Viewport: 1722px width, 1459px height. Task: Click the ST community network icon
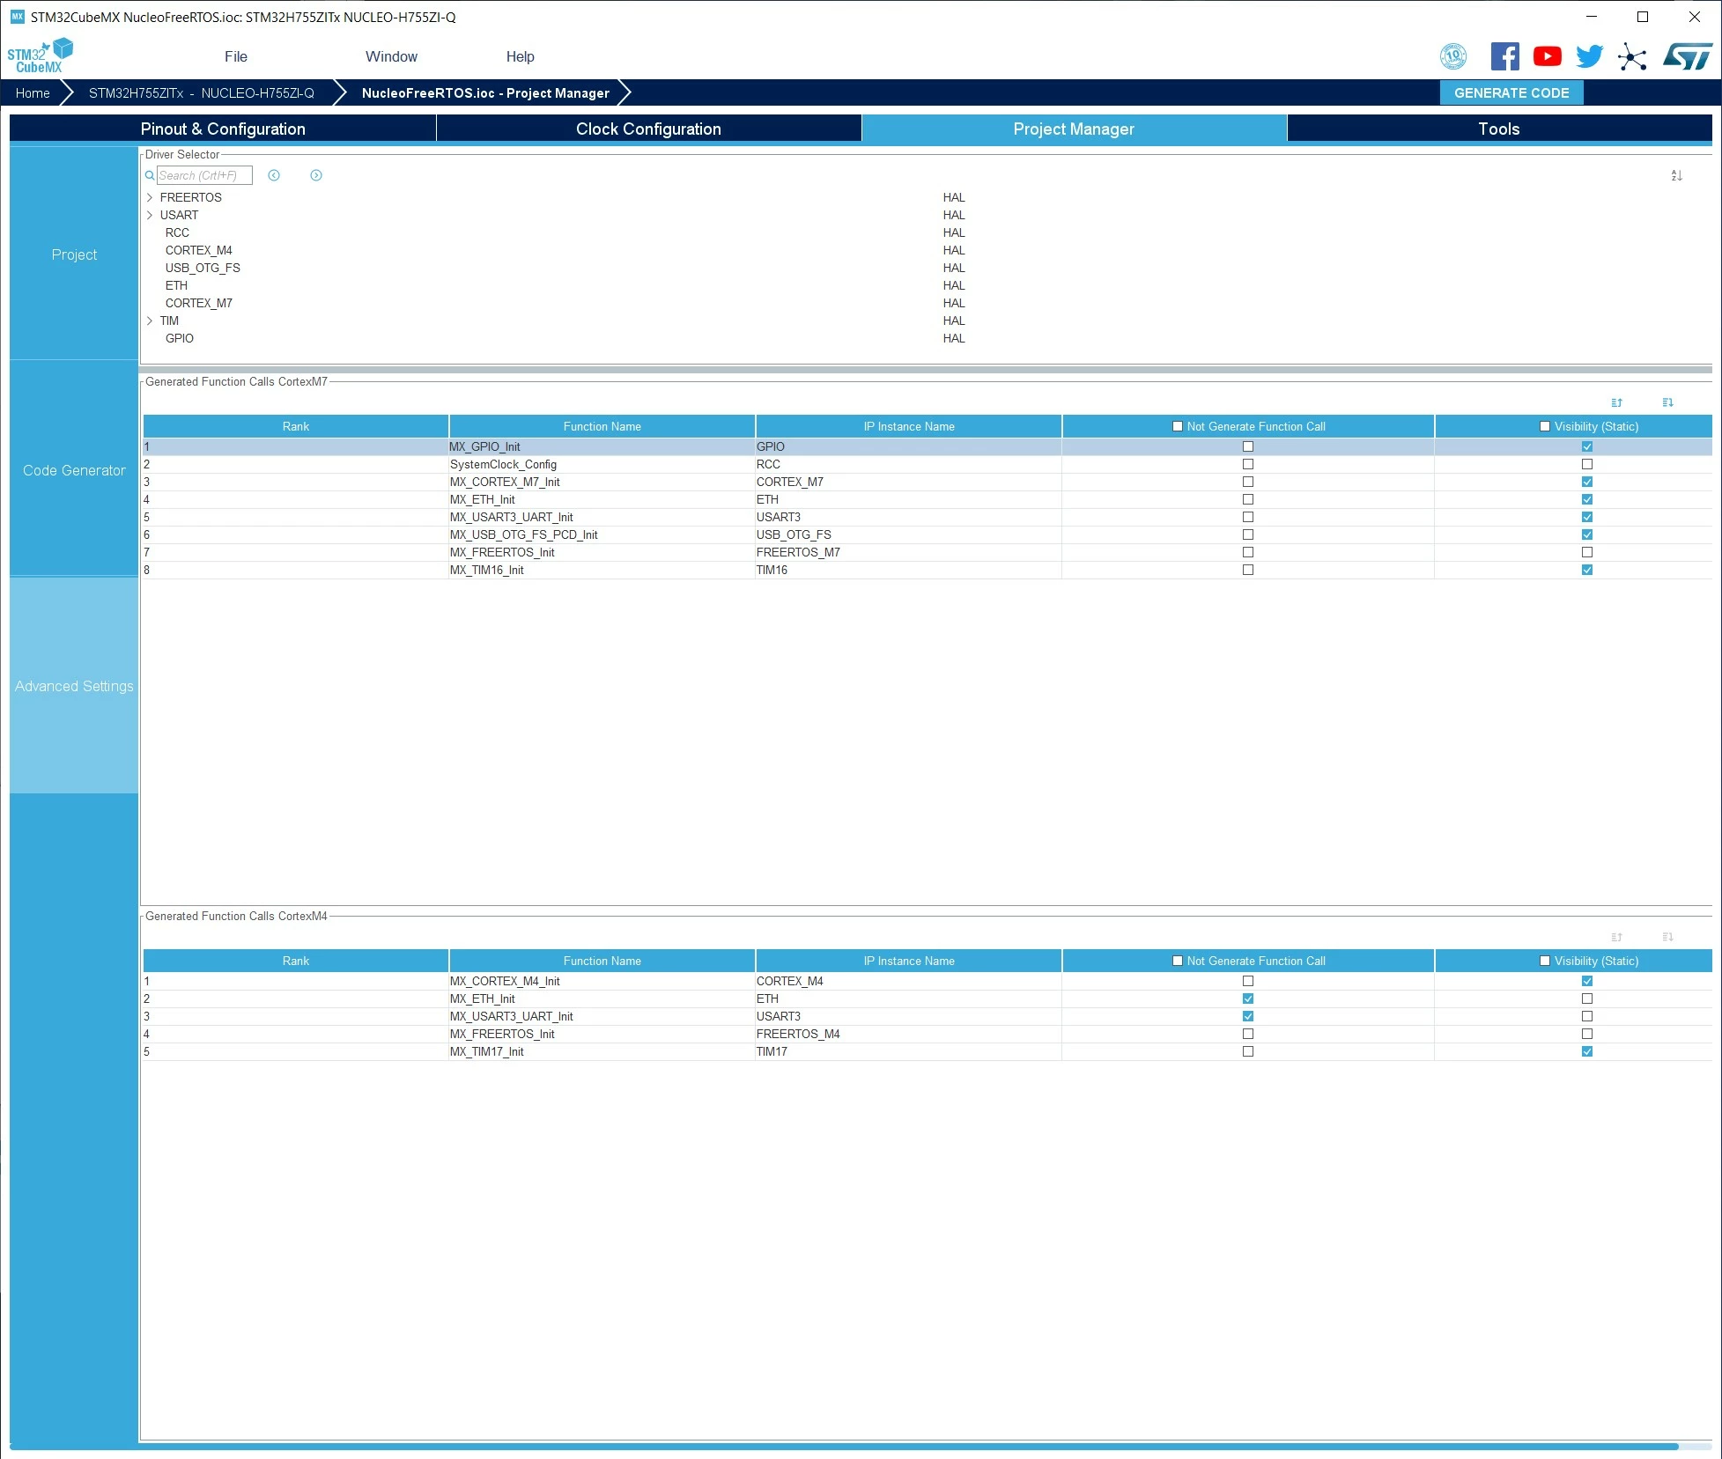click(x=1632, y=57)
